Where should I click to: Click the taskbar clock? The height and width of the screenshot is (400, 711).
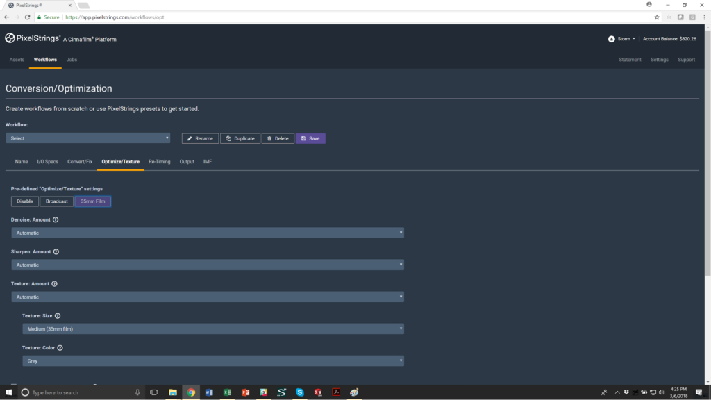tap(678, 392)
